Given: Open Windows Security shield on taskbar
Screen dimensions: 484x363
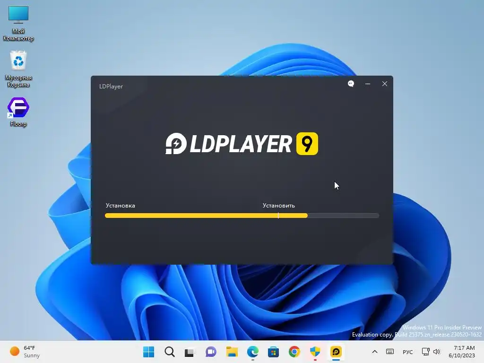Looking at the screenshot, I should coord(315,352).
